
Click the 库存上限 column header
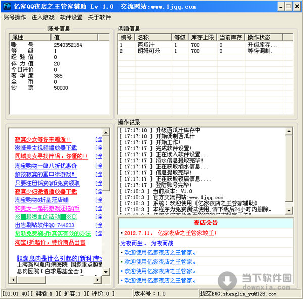[x=203, y=37]
